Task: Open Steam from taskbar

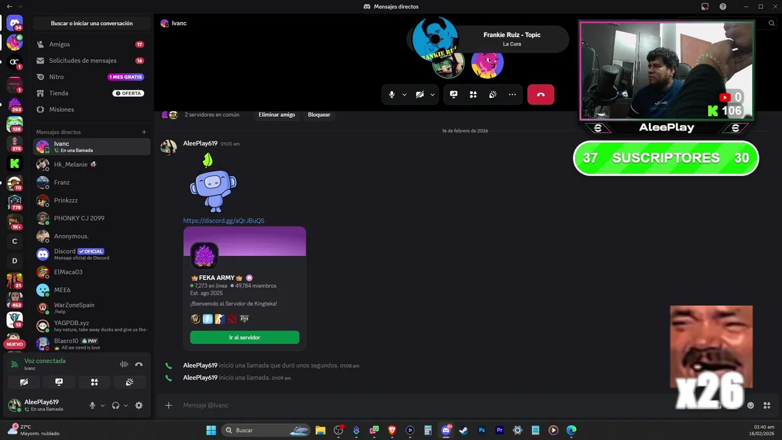Action: pos(464,430)
